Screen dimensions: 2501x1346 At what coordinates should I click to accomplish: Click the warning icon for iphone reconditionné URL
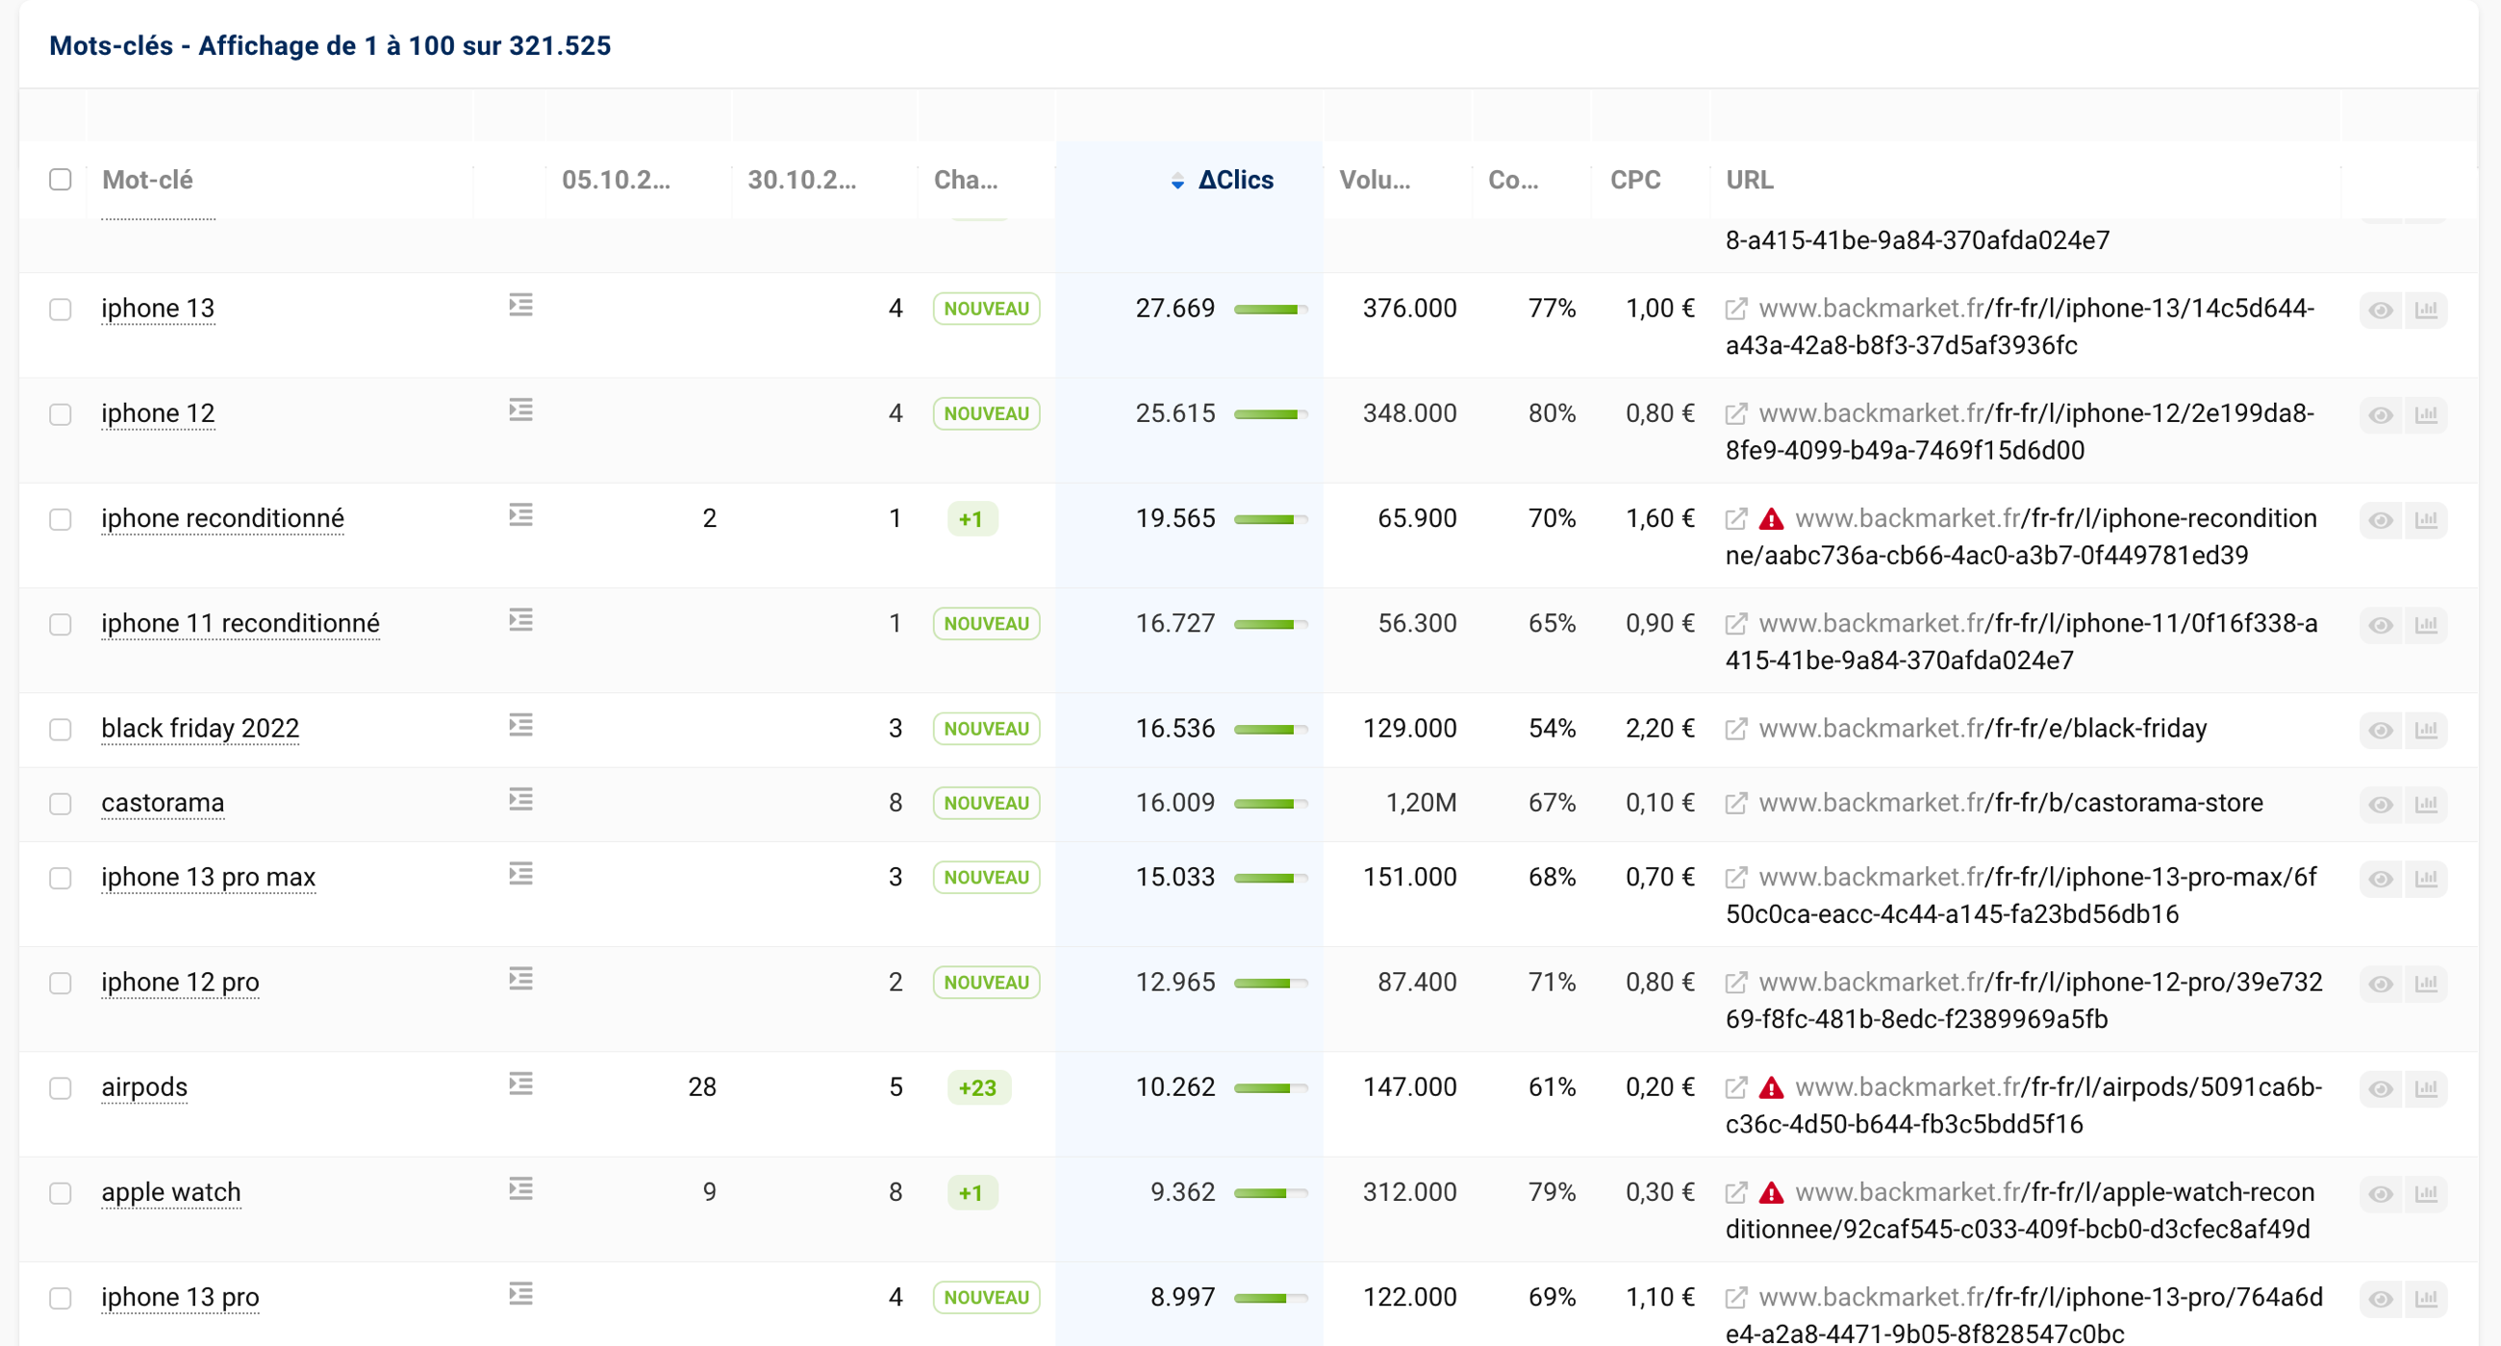pyautogui.click(x=1778, y=517)
